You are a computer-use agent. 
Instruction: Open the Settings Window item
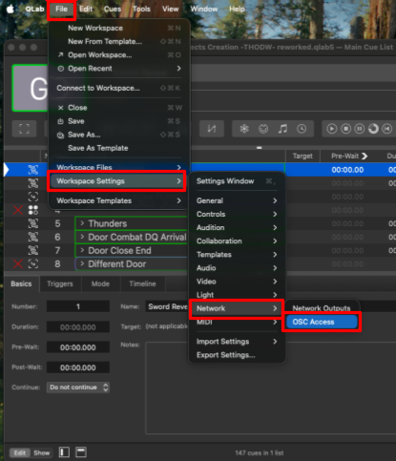coord(237,181)
